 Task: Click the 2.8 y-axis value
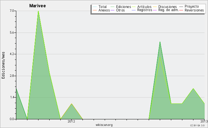pos(12,76)
